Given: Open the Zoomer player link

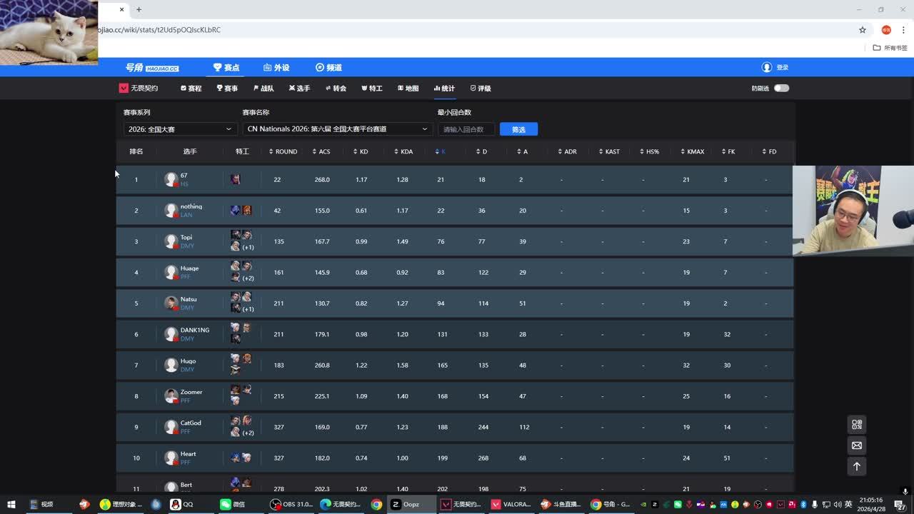Looking at the screenshot, I should click(191, 392).
